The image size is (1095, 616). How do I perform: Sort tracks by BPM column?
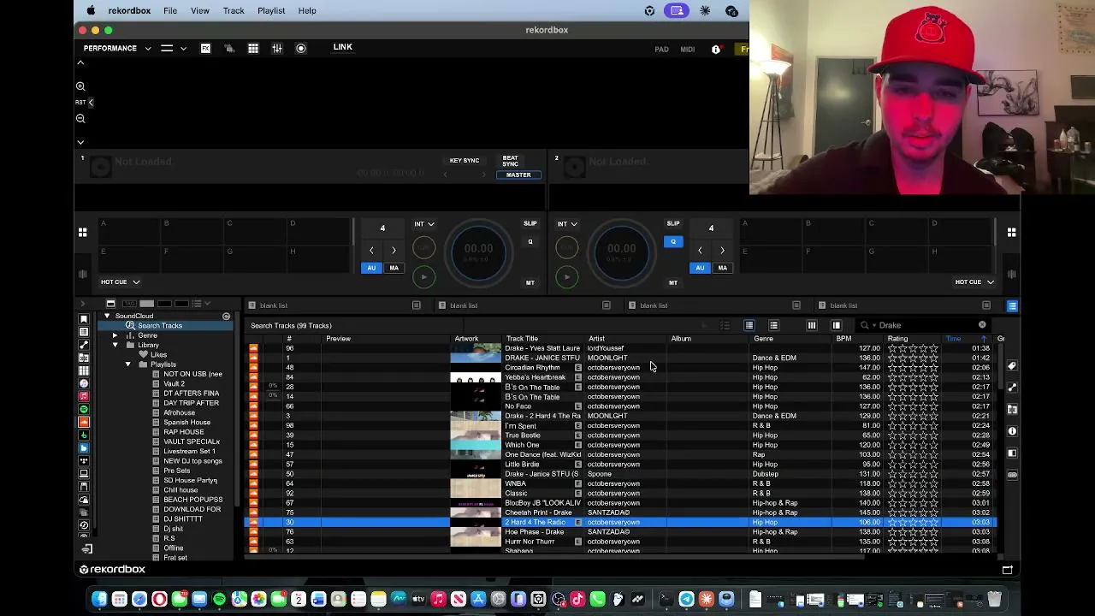(x=843, y=339)
